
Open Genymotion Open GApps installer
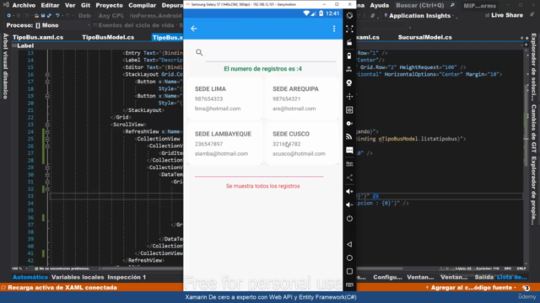pyautogui.click(x=349, y=164)
